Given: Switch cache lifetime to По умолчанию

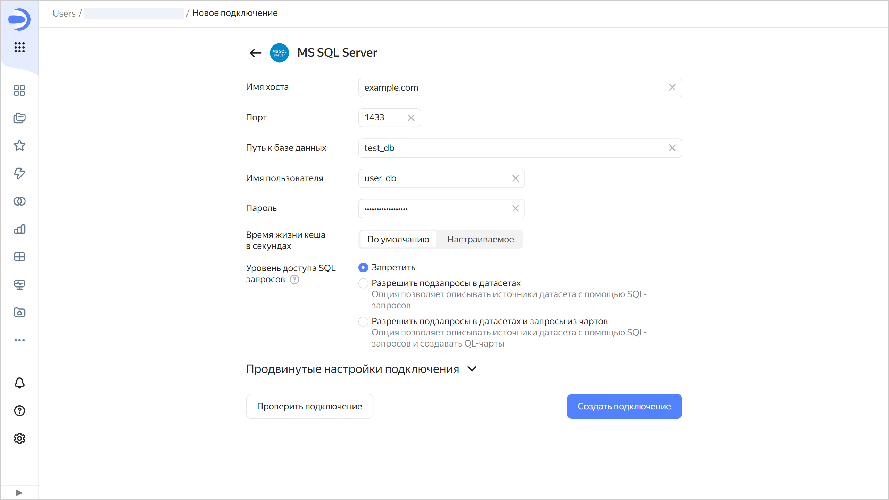Looking at the screenshot, I should [398, 239].
